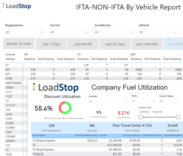183x156 pixels.
Task: Open the Vehicle dropdown
Action: pos(158,32)
